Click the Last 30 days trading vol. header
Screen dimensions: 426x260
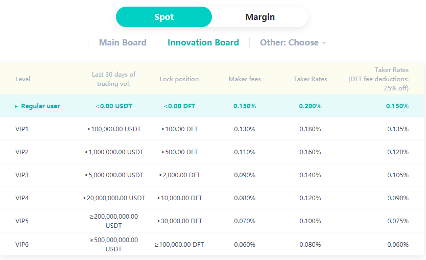[x=114, y=79]
